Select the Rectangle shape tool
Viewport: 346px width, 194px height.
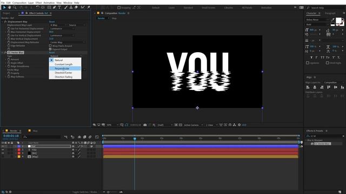pos(49,8)
